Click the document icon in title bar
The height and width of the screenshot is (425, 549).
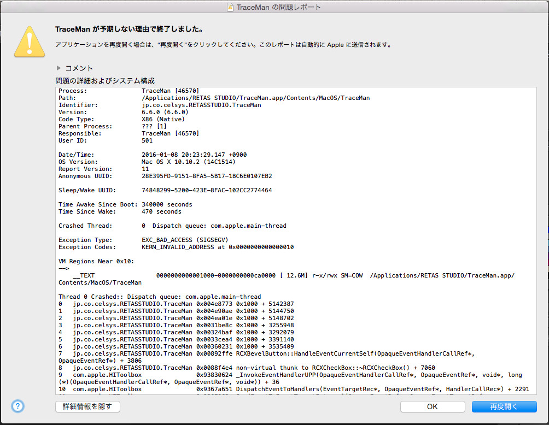click(230, 7)
